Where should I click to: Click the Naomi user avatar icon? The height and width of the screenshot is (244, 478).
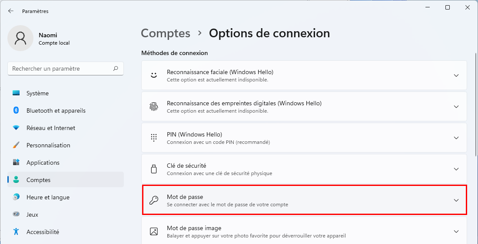[x=20, y=38]
